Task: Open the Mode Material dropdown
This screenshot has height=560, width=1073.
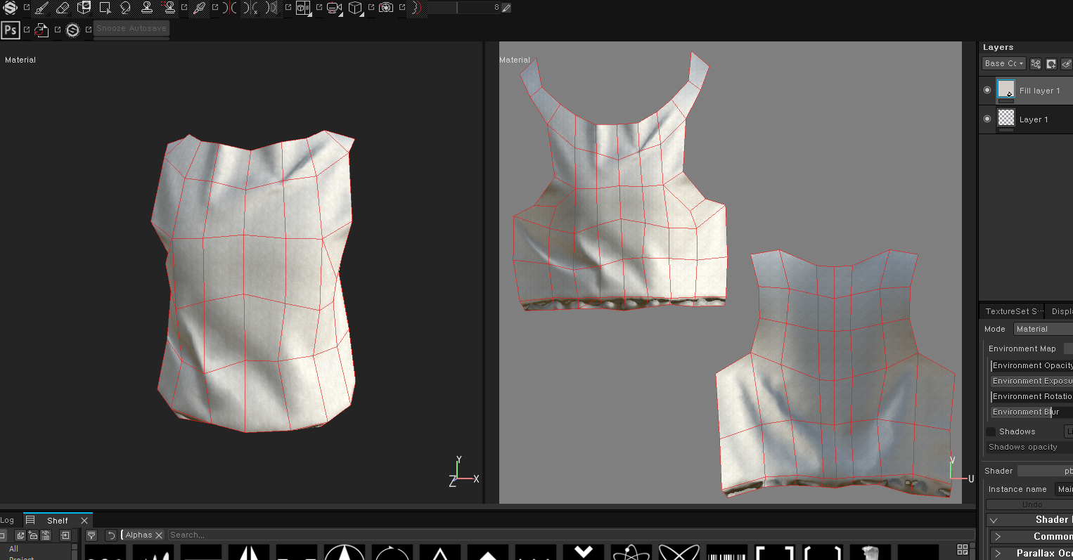Action: point(1042,329)
